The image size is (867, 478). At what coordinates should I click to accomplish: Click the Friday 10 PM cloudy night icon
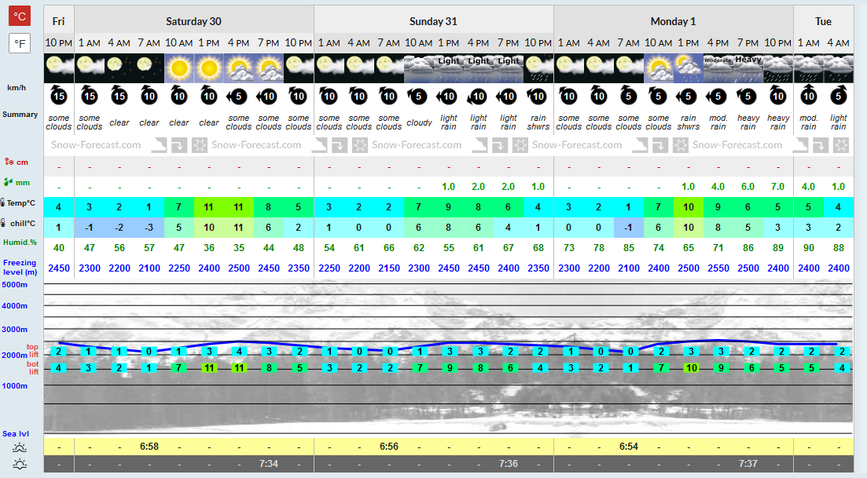[x=59, y=68]
